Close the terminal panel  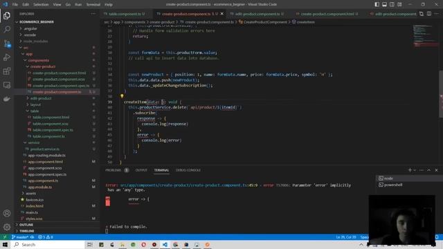436,170
